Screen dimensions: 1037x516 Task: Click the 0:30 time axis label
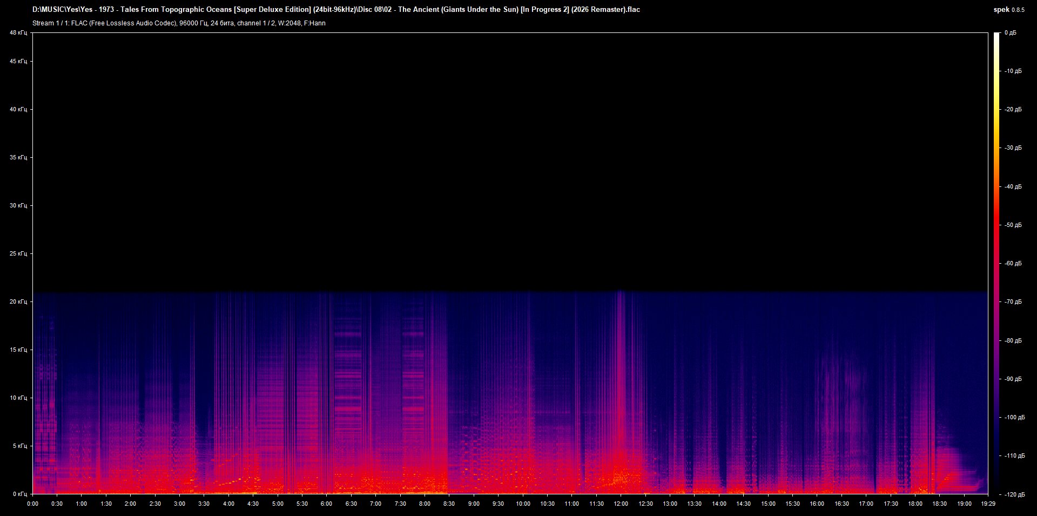(57, 504)
